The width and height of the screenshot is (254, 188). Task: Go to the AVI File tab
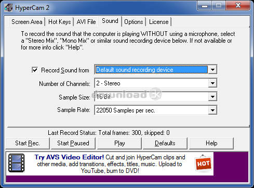click(x=86, y=22)
